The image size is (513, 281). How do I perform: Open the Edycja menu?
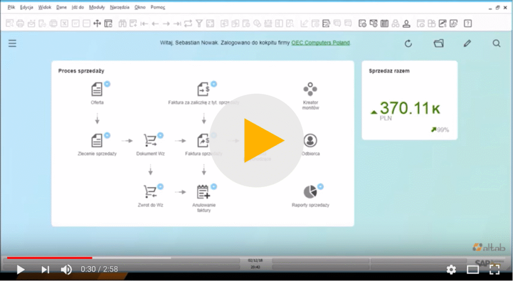click(x=27, y=7)
